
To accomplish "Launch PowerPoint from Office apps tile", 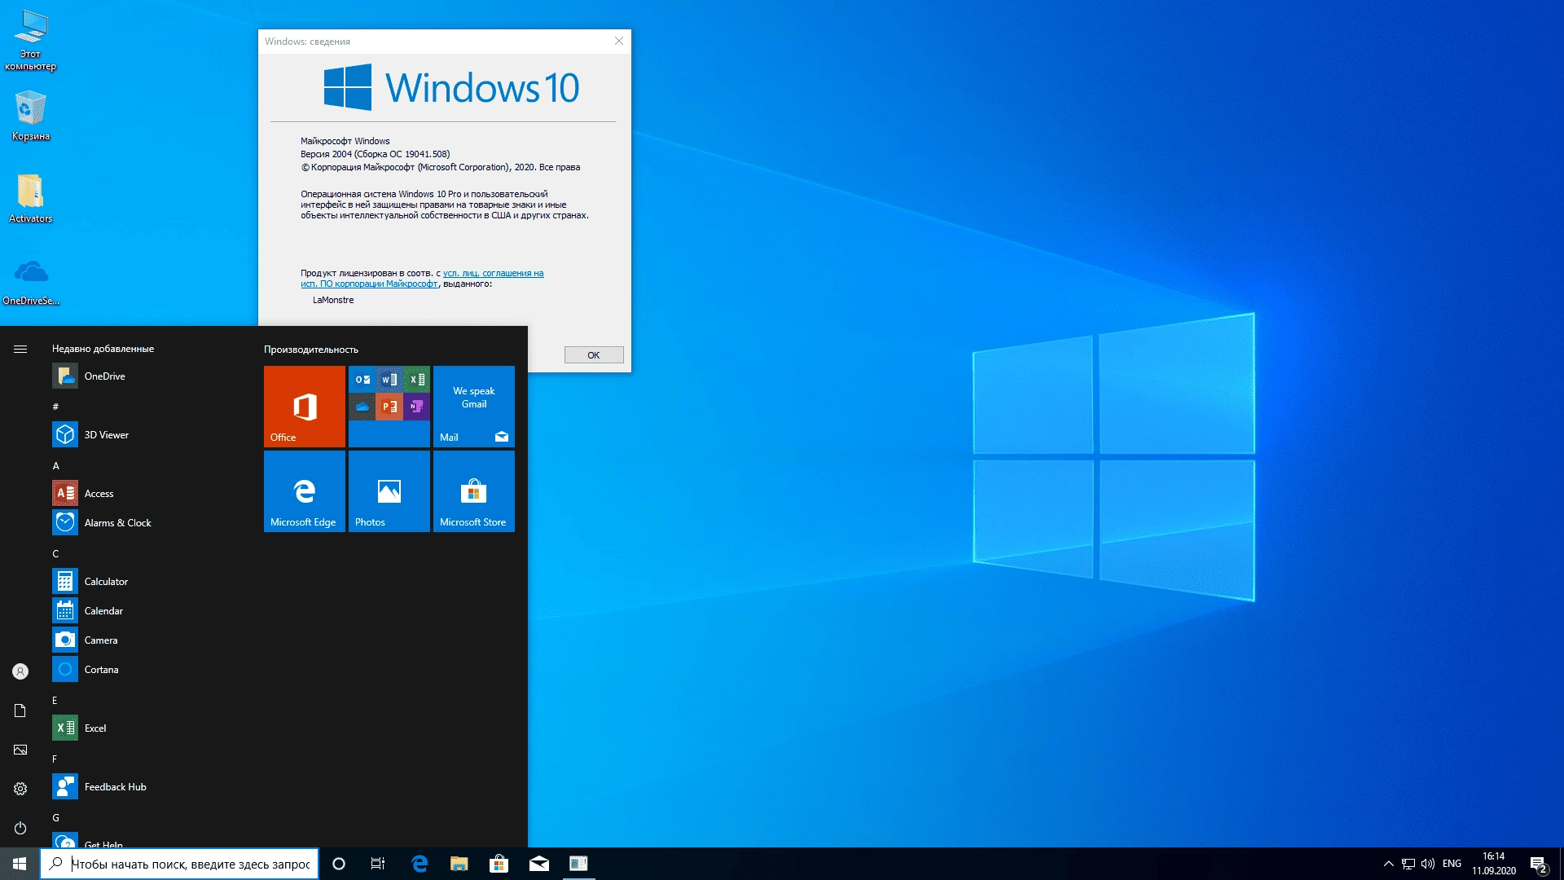I will (389, 407).
